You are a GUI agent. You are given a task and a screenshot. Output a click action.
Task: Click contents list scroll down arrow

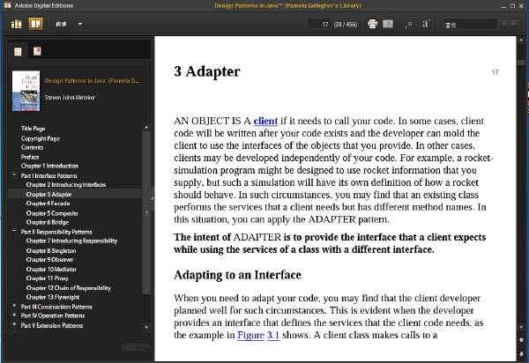(146, 327)
